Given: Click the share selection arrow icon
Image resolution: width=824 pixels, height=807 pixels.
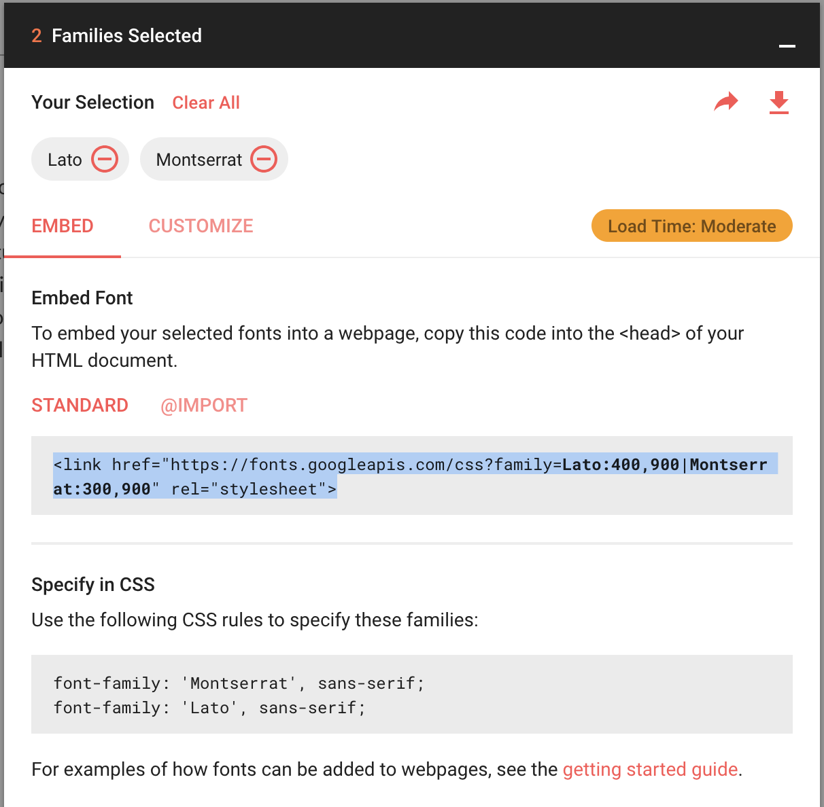Looking at the screenshot, I should [726, 103].
